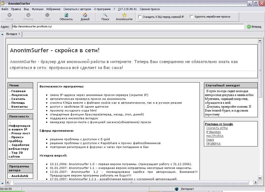Image resolution: width=265 pixels, height=192 pixels.
Task: Open the Скачать link
Action: [x=18, y=99]
